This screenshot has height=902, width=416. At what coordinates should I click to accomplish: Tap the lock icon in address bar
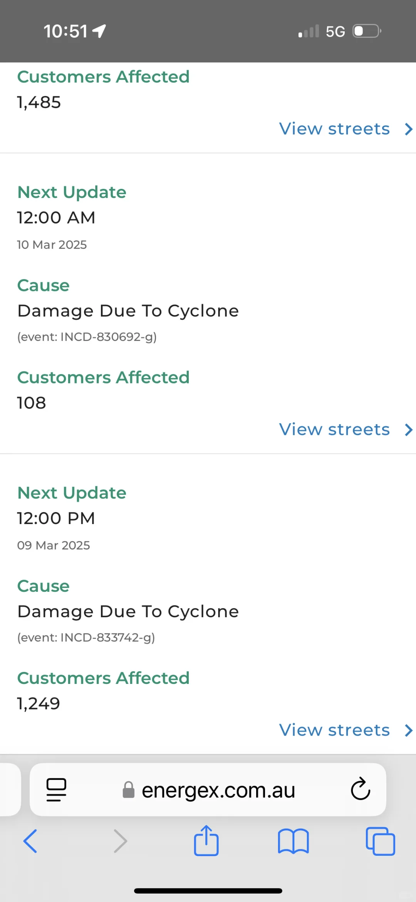coord(128,790)
